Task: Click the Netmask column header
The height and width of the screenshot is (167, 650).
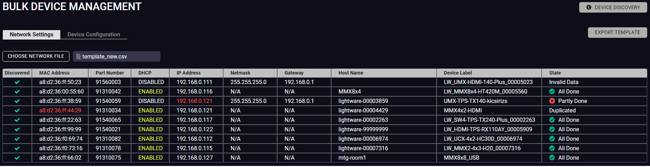Action: pos(250,73)
